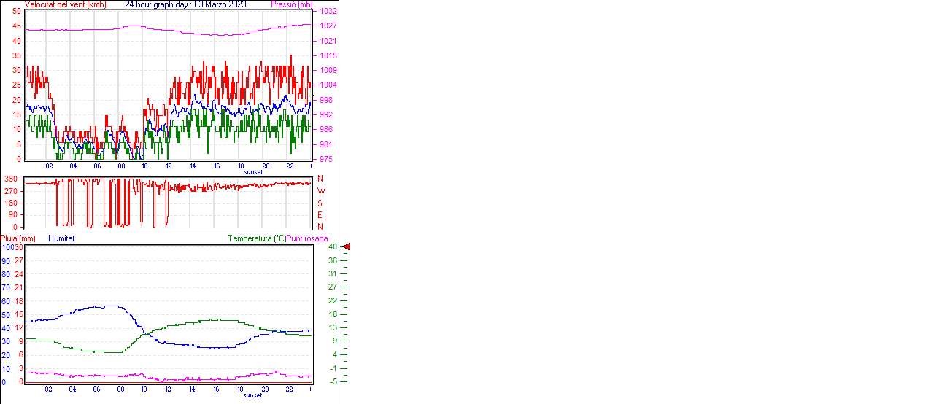
Task: Click the 02 hour tick on wind graph
Action: pos(49,166)
